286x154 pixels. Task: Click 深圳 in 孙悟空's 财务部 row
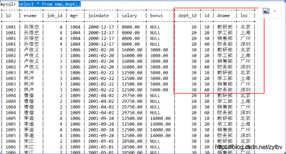(245, 44)
